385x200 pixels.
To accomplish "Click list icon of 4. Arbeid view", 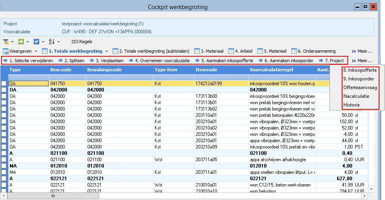I will tap(231, 51).
